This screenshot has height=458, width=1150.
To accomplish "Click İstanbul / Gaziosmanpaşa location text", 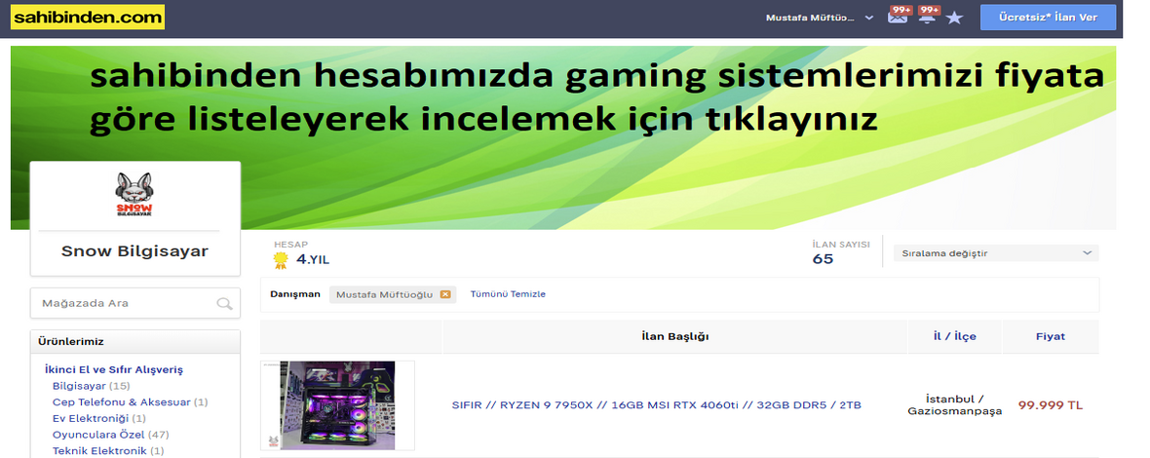I will pyautogui.click(x=954, y=405).
